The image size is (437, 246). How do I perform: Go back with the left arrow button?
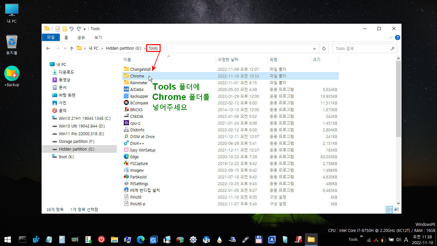pos(48,48)
